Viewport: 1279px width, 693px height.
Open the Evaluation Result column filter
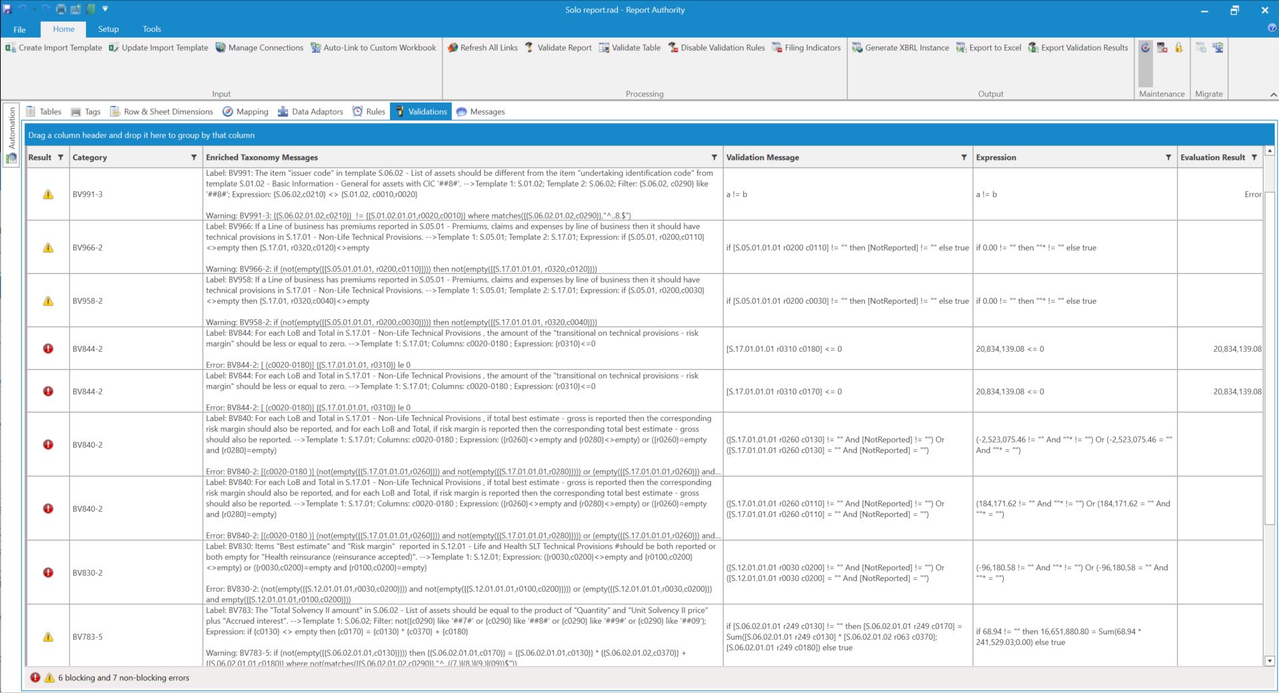pyautogui.click(x=1254, y=158)
